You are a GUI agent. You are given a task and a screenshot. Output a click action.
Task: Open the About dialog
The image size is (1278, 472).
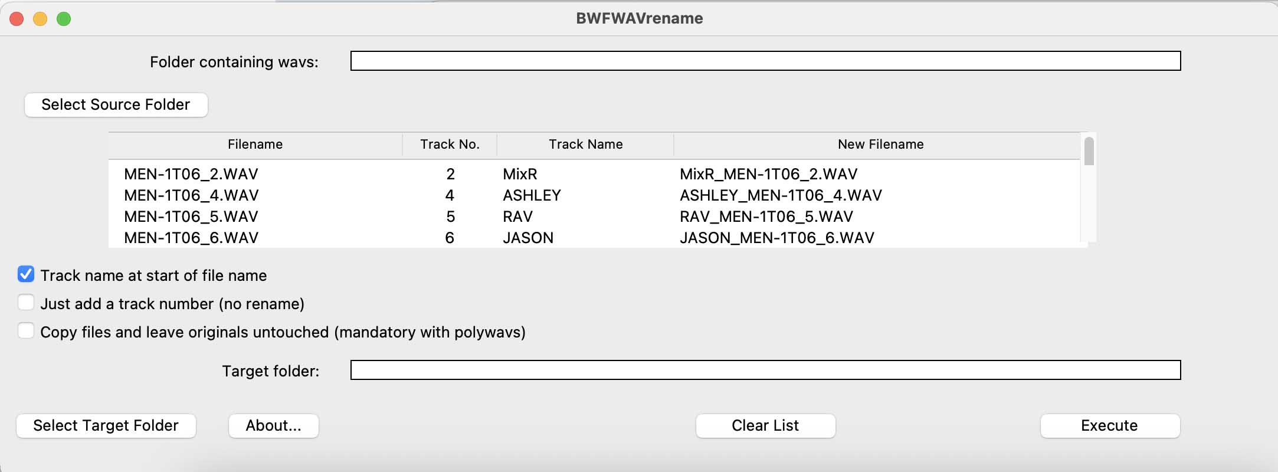coord(273,426)
